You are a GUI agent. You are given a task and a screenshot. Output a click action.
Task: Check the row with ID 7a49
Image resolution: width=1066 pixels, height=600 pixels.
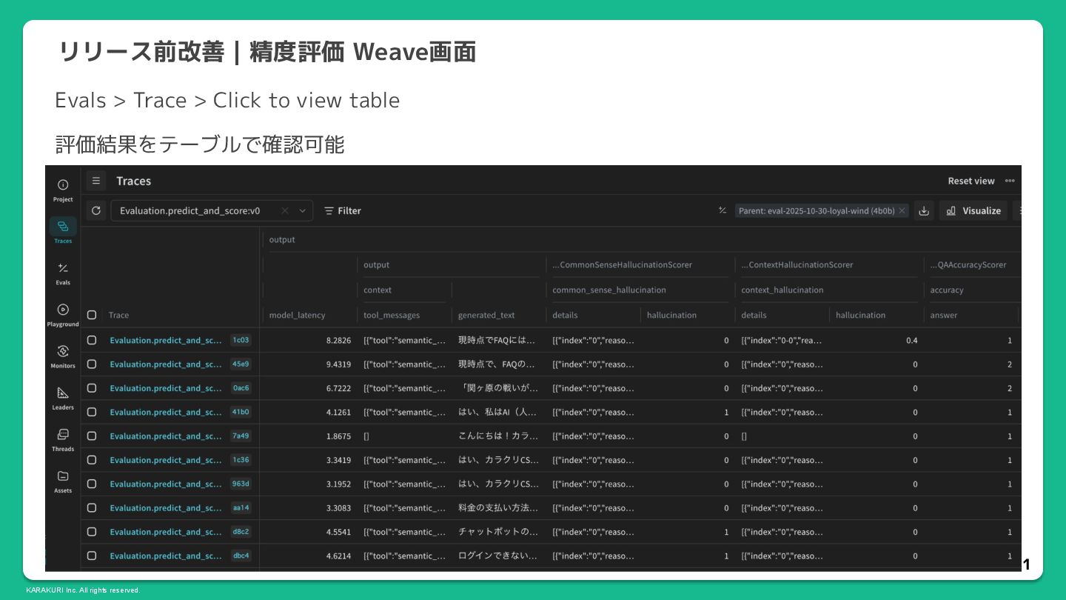pos(92,436)
